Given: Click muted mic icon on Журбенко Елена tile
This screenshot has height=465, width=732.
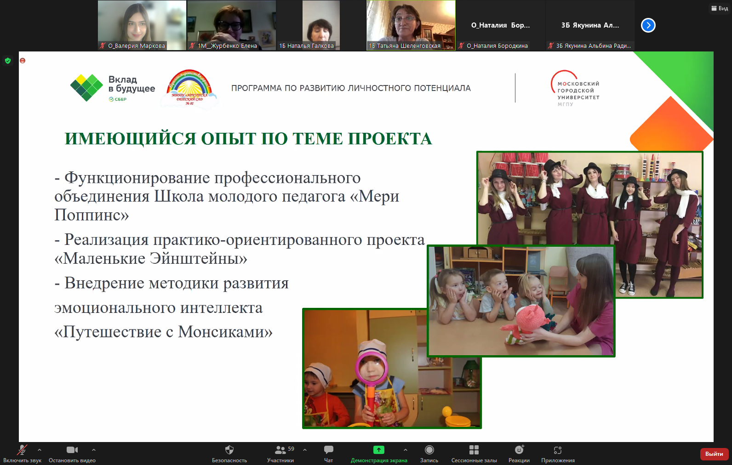Looking at the screenshot, I should point(193,45).
